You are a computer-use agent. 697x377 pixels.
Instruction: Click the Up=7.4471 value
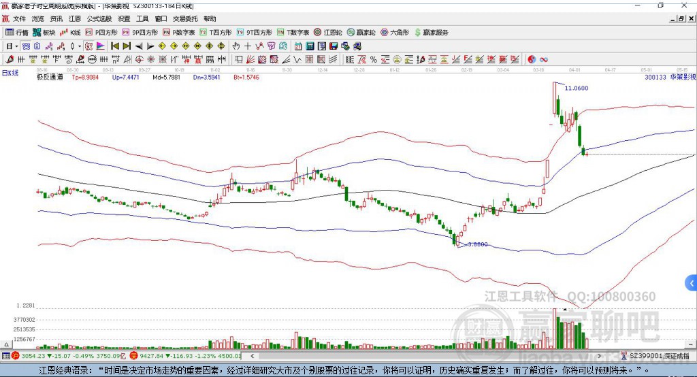126,77
